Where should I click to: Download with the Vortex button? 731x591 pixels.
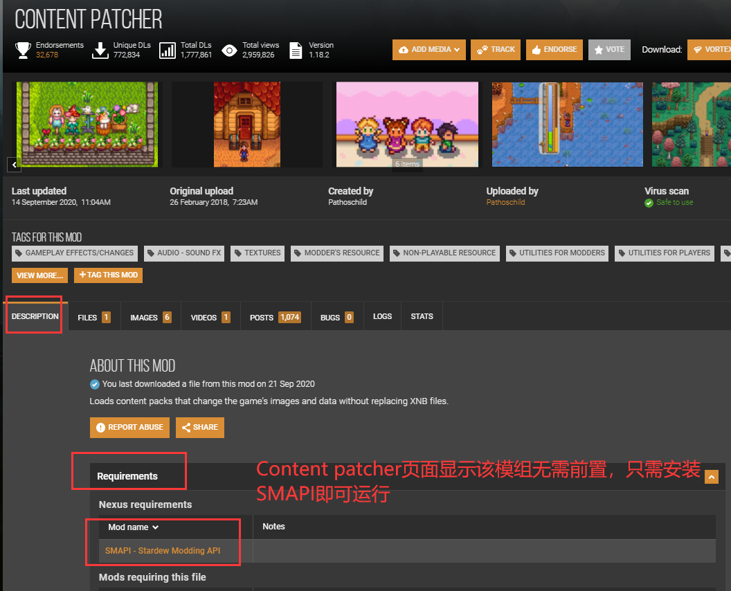click(x=709, y=49)
